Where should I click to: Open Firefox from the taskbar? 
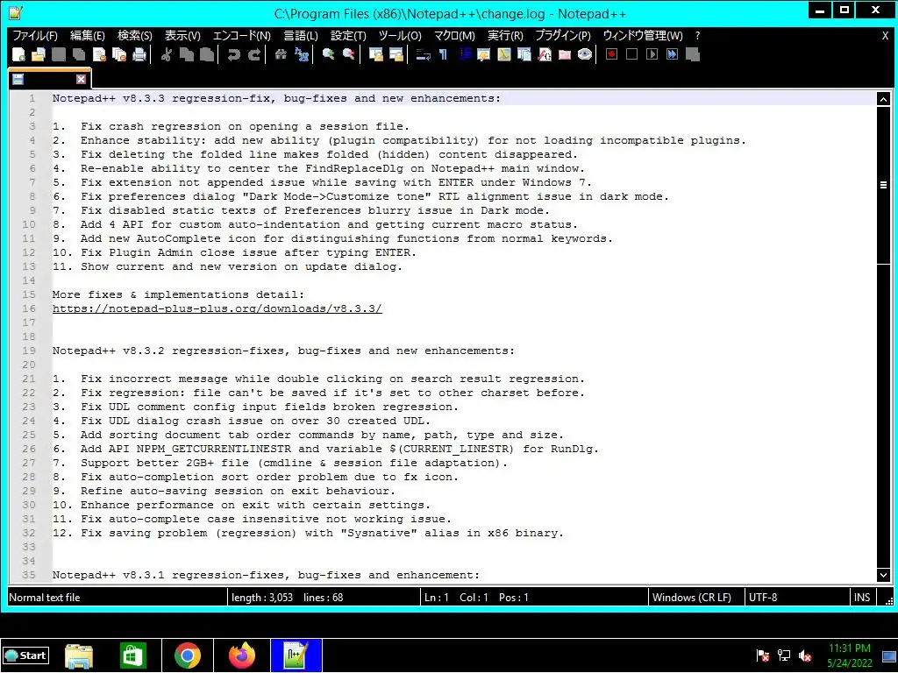coord(242,655)
